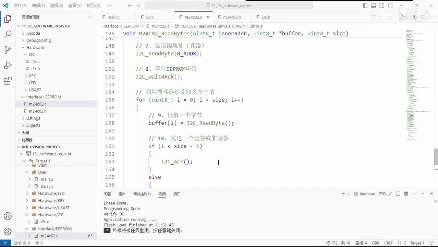Screen dimensions: 438x247
Task: Open the Run and Debug view
Action: coord(8,66)
